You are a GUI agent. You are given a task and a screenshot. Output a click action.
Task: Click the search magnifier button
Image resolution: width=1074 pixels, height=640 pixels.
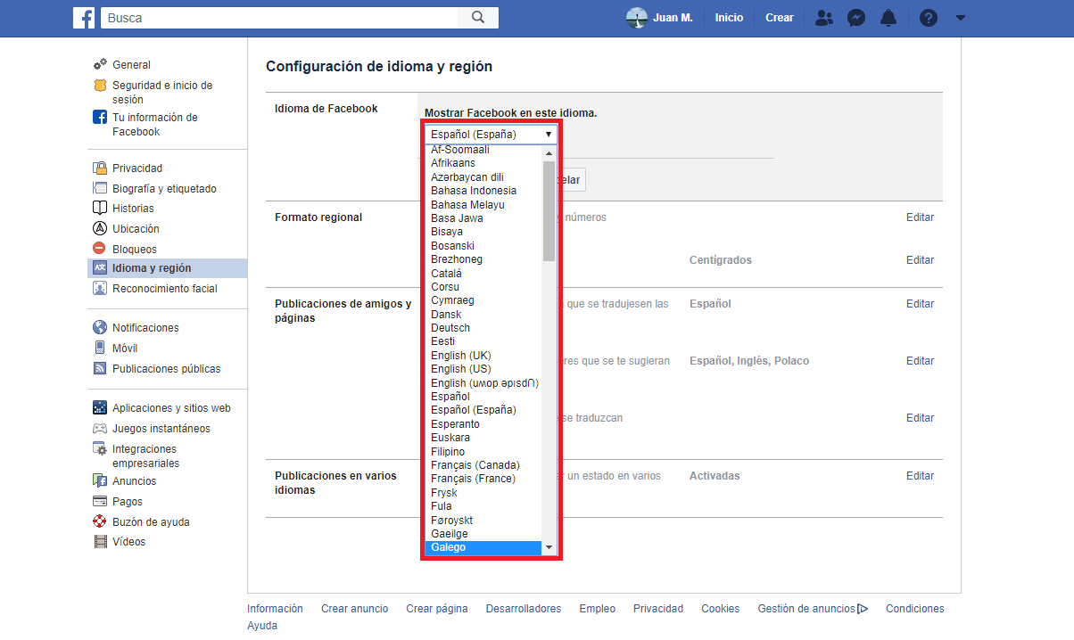pos(478,18)
